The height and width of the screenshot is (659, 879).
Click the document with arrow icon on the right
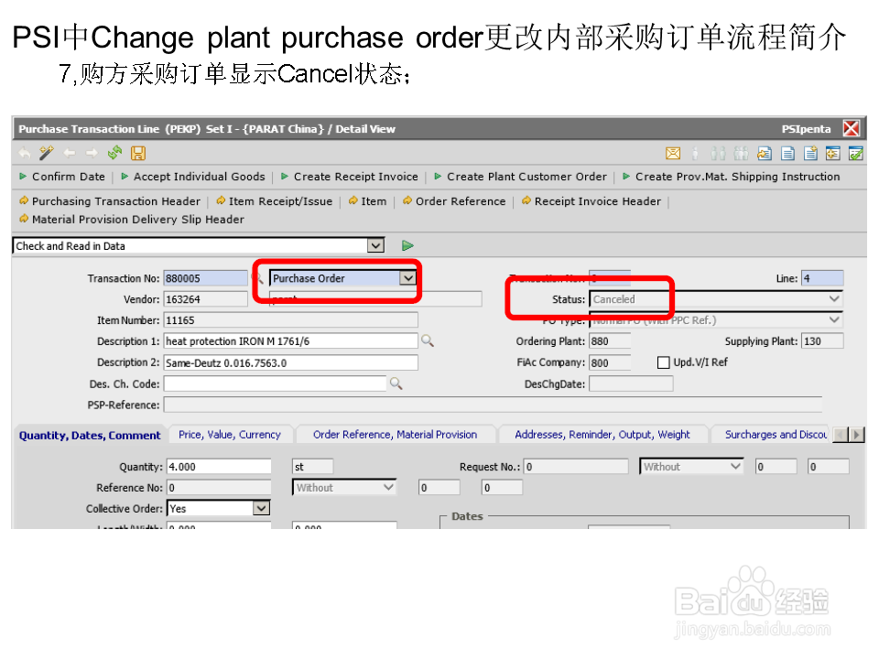(762, 153)
